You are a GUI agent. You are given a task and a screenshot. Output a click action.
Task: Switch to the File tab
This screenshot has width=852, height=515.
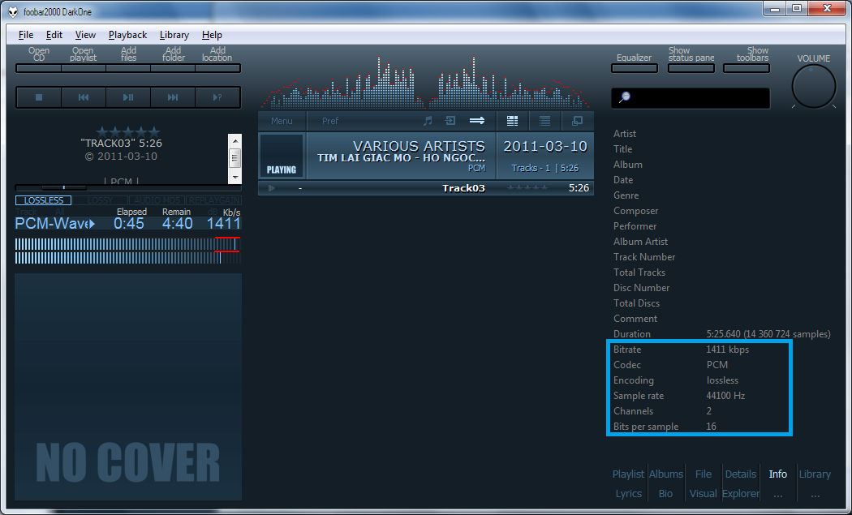click(704, 474)
